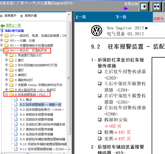Expand the 92——车窗玻璃刮水 tree node
The width and height of the screenshot is (165, 154).
(x=1, y=45)
